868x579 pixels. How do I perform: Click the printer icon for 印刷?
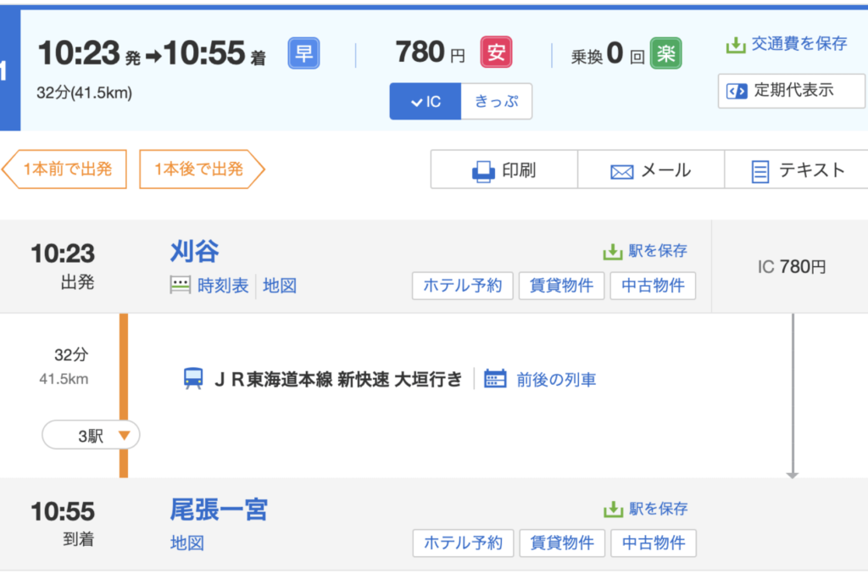pos(483,170)
